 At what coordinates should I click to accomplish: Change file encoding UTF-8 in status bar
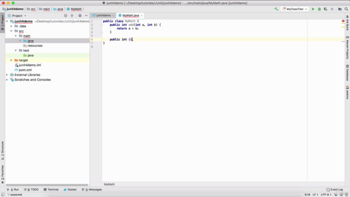(326, 195)
